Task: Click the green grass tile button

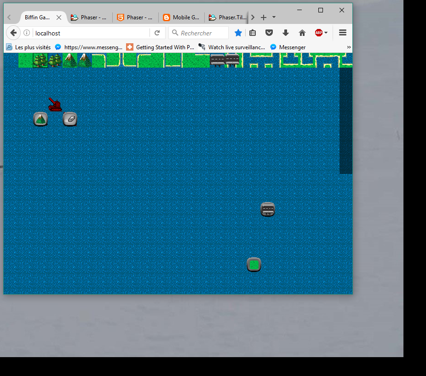Action: pos(254,265)
